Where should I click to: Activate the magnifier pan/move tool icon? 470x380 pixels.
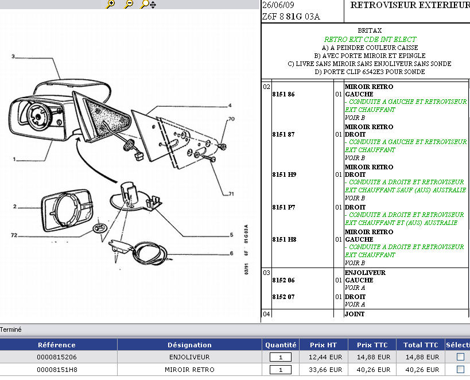[148, 4]
